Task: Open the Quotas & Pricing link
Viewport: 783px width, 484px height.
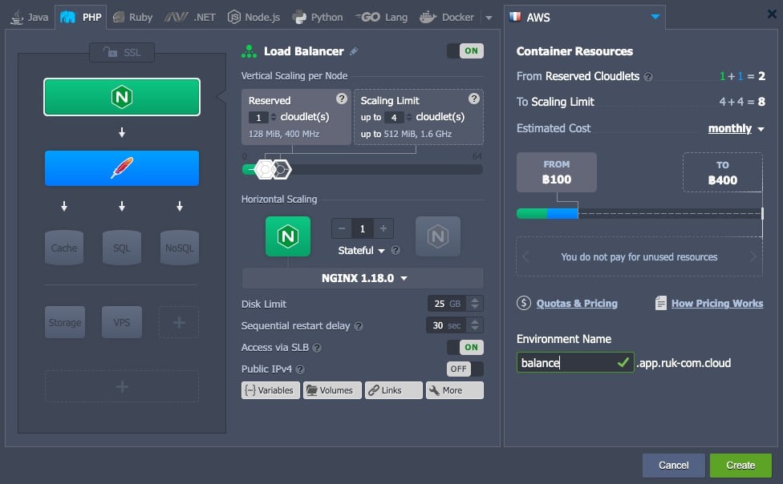Action: tap(577, 304)
